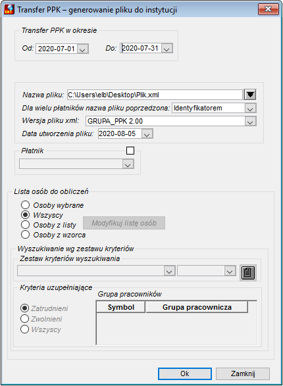Confirm with the Ok button
This screenshot has width=283, height=386.
pyautogui.click(x=185, y=374)
